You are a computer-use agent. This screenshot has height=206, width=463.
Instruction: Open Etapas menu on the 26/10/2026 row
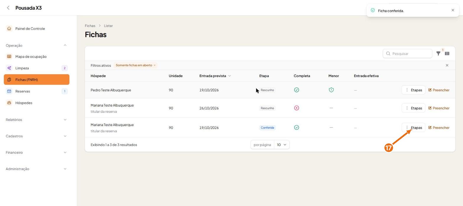tap(413, 108)
